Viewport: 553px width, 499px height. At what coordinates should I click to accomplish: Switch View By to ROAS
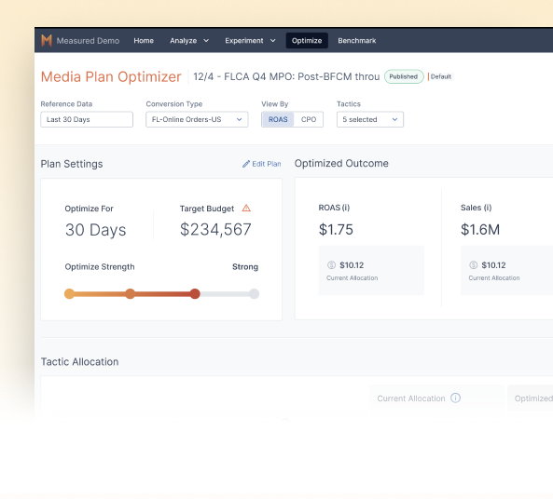click(x=278, y=119)
